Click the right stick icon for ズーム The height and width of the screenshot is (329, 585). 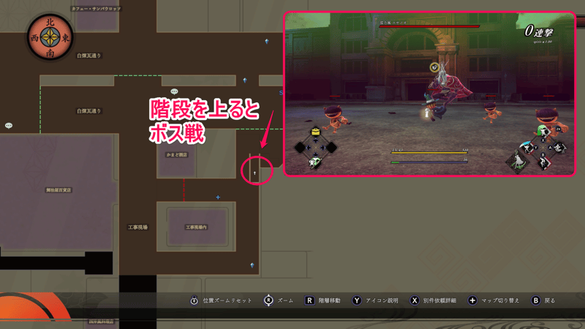pyautogui.click(x=268, y=300)
